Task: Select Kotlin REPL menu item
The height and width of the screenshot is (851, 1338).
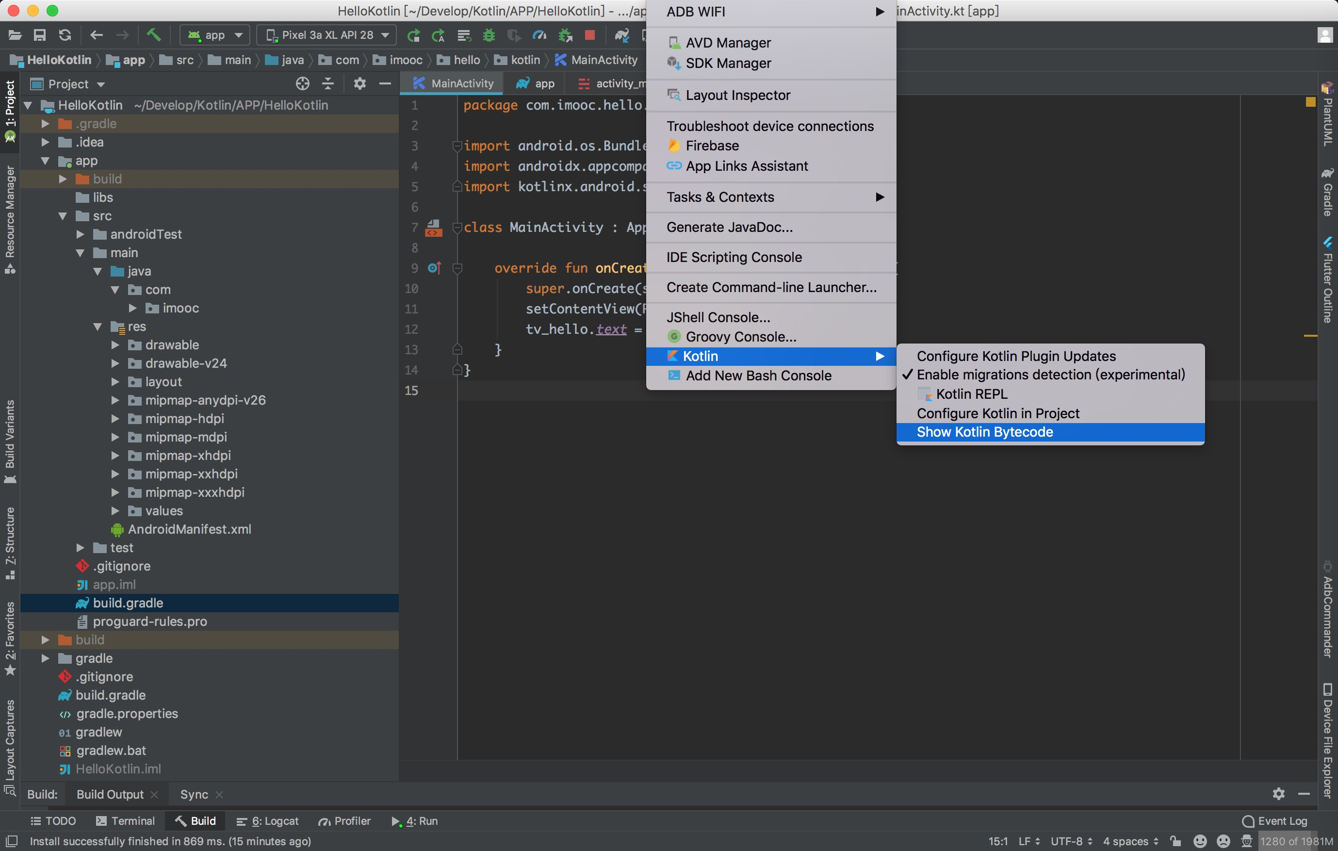Action: (1050, 394)
